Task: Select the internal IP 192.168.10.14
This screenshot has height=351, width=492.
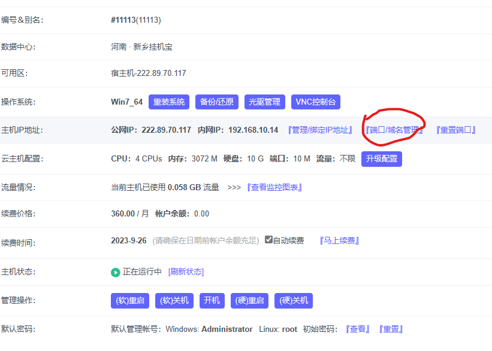Action: [253, 130]
